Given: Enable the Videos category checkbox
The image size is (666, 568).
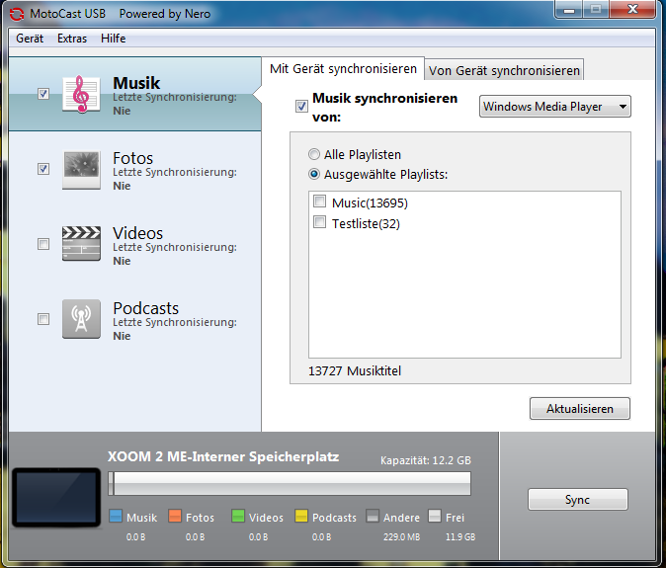Looking at the screenshot, I should (x=43, y=244).
